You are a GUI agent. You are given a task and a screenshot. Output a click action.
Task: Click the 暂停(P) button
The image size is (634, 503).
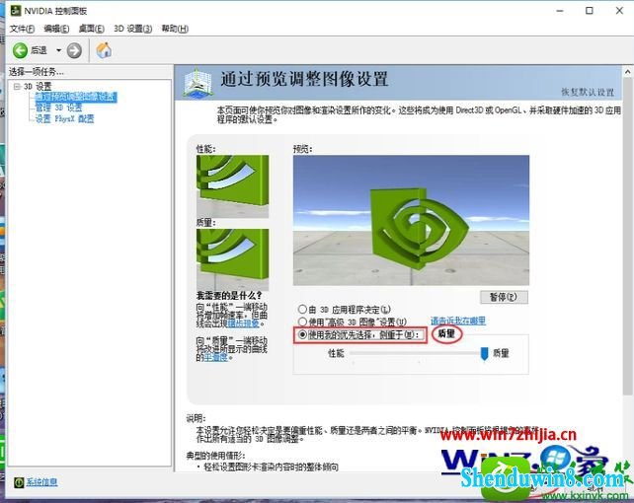tap(504, 297)
